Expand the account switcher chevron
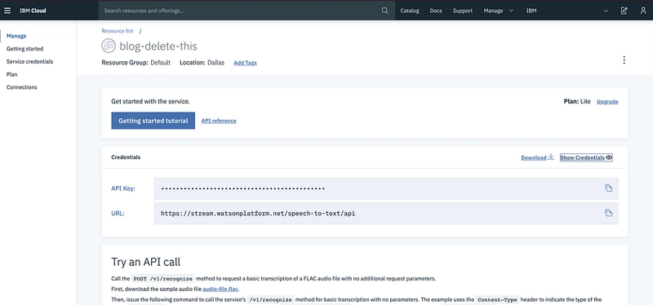The width and height of the screenshot is (653, 305). tap(606, 11)
